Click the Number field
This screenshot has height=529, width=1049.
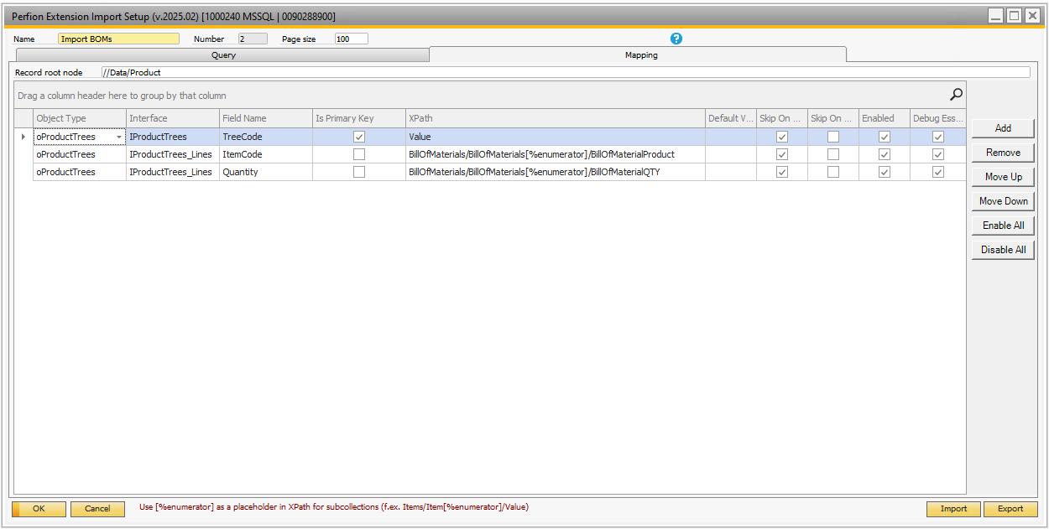tap(253, 39)
